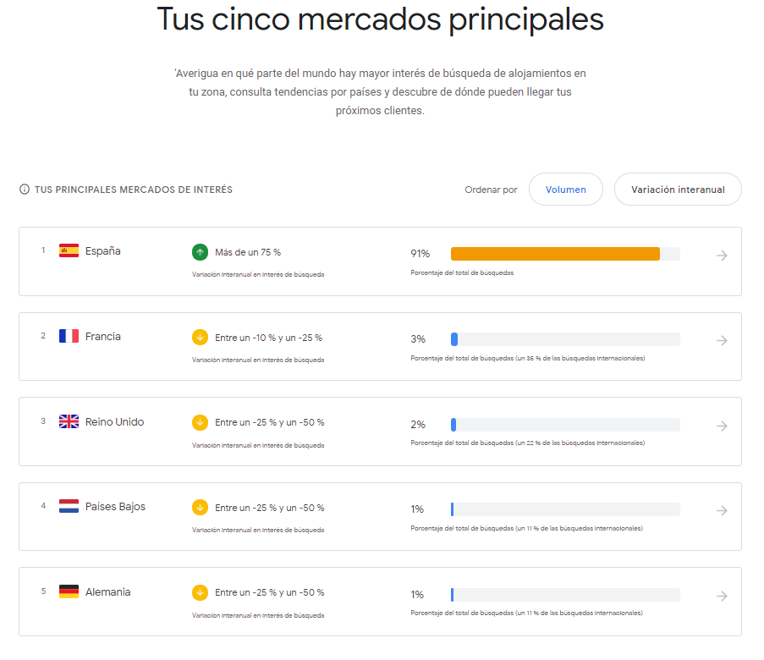Click the yellow down-arrow icon for Francia
Image resolution: width=764 pixels, height=660 pixels.
tap(200, 338)
